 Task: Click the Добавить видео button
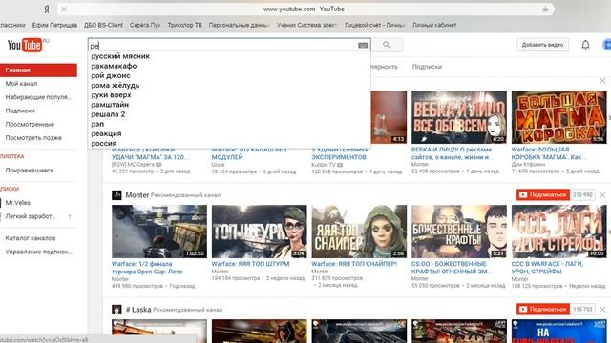pos(542,45)
